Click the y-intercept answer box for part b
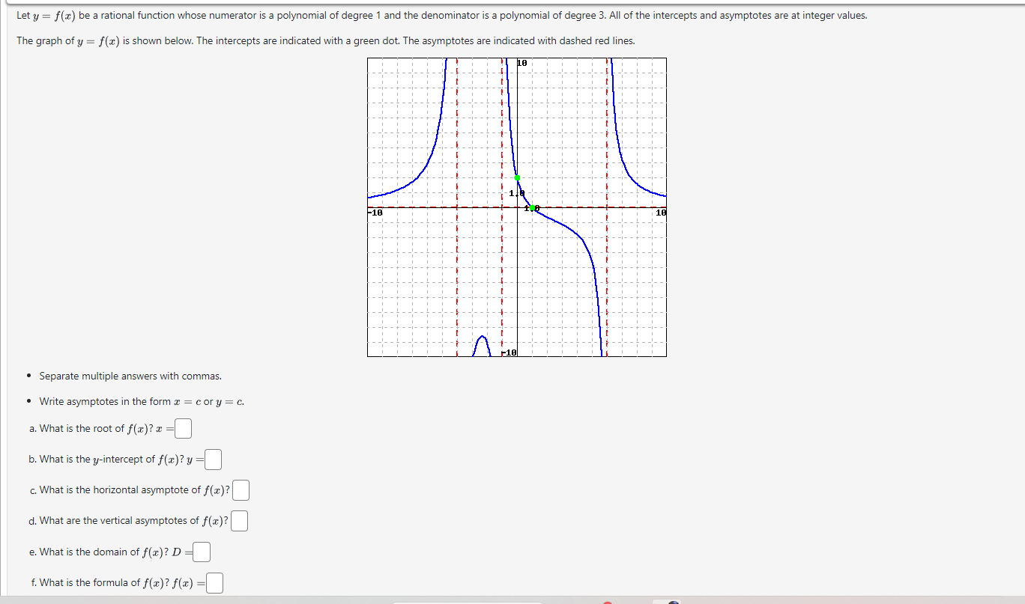The image size is (1025, 604). pos(213,459)
